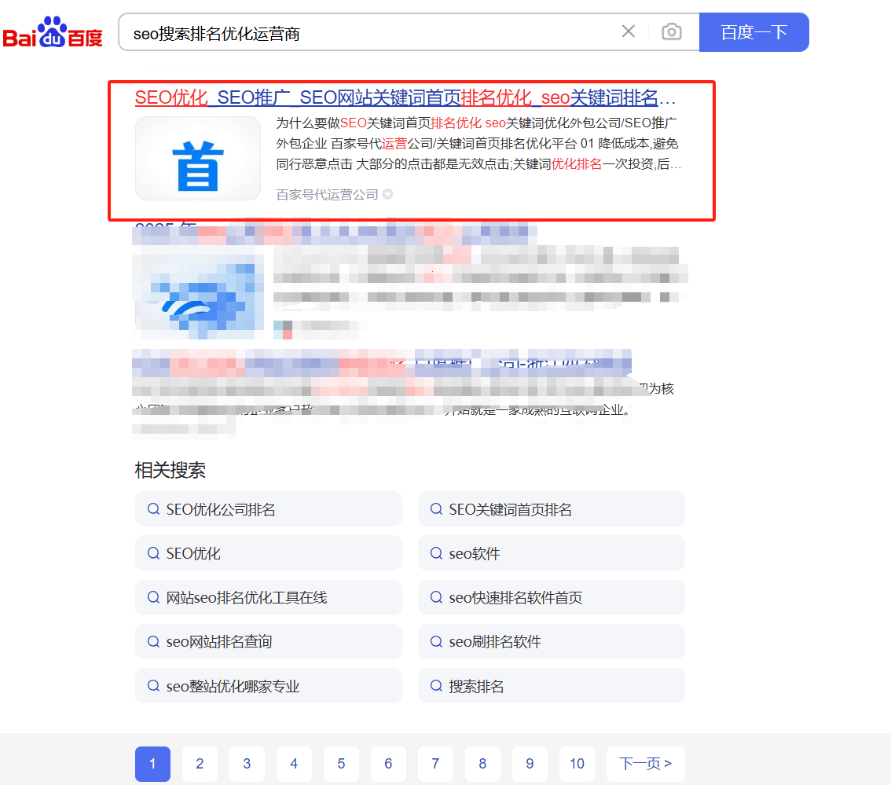Viewport: 891px width, 785px height.
Task: Open the 百家号代运营公司 source link
Action: click(328, 194)
